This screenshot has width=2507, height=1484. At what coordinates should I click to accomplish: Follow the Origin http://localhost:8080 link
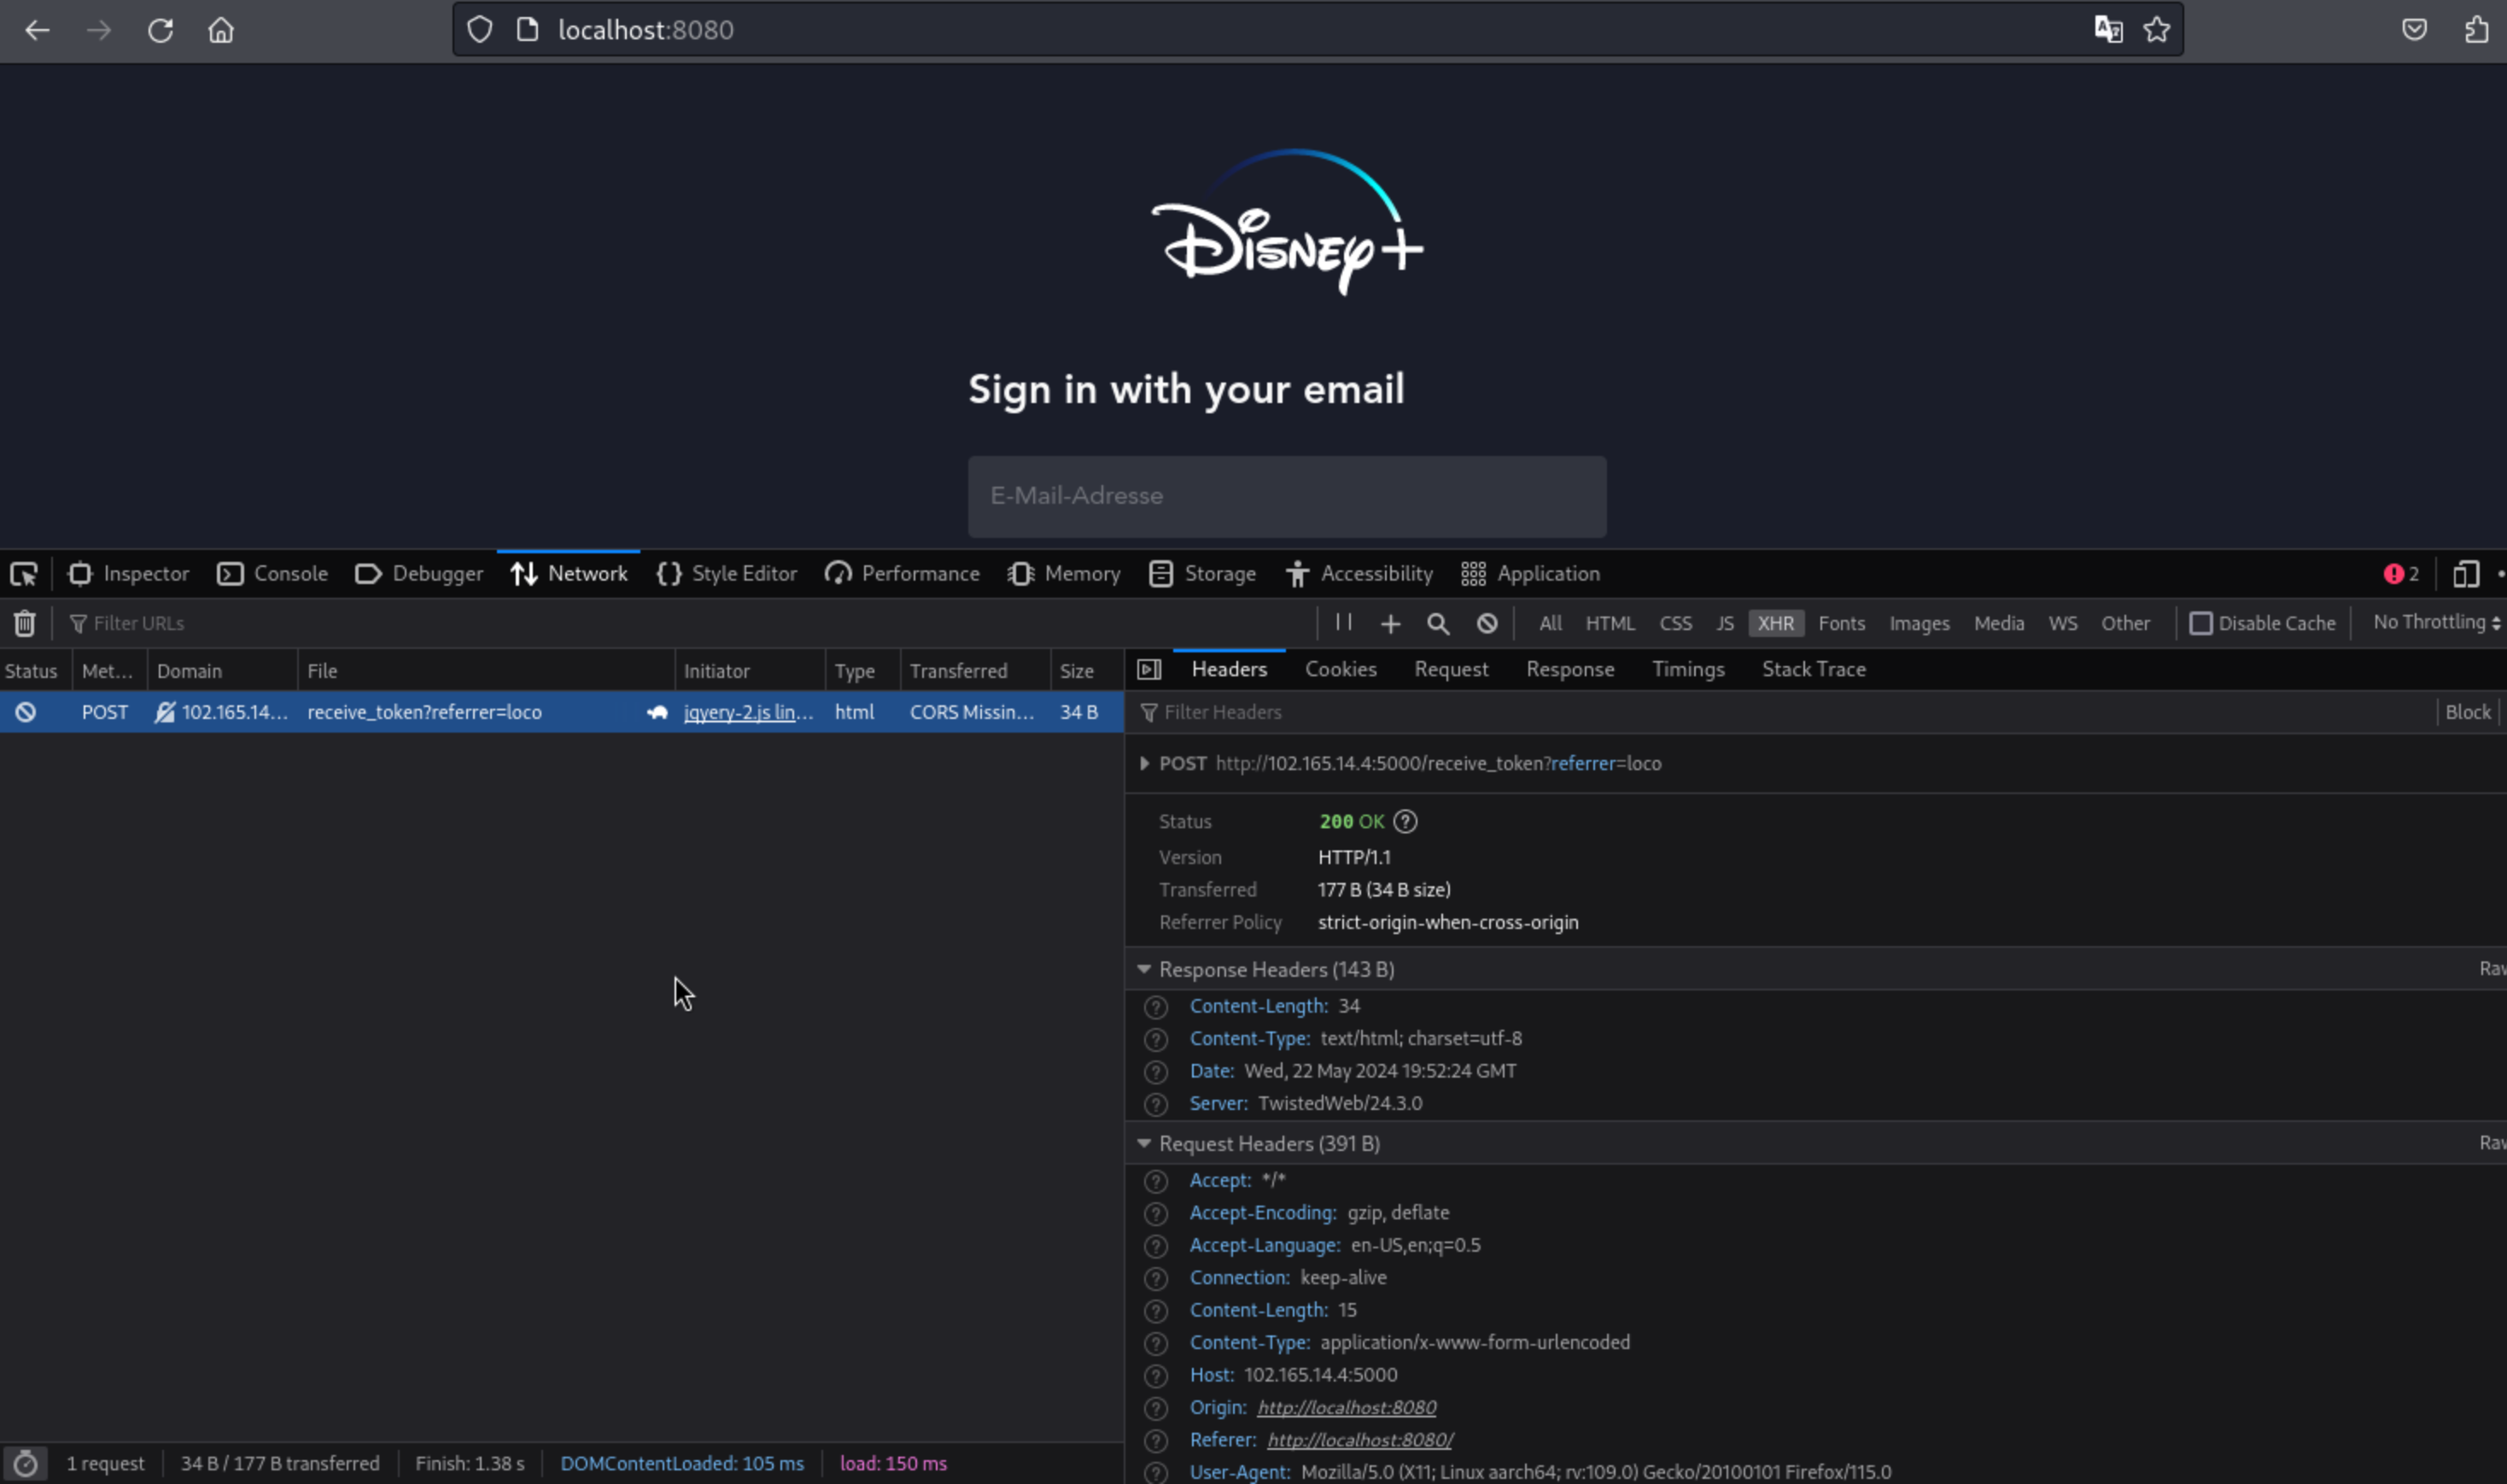[1346, 1408]
